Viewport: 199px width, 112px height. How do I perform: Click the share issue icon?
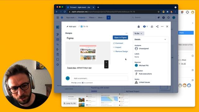click(x=157, y=26)
